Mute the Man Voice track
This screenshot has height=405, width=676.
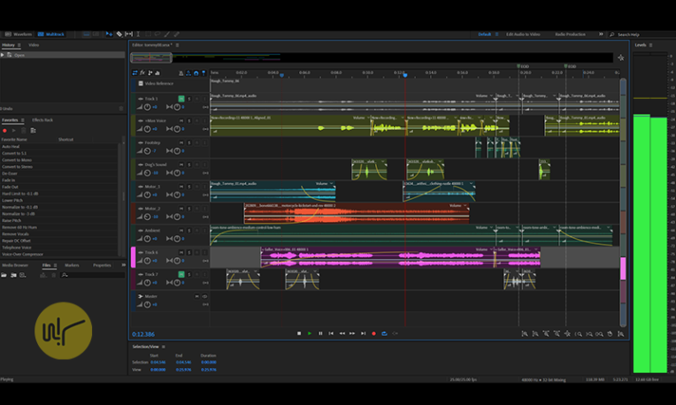[x=181, y=120]
